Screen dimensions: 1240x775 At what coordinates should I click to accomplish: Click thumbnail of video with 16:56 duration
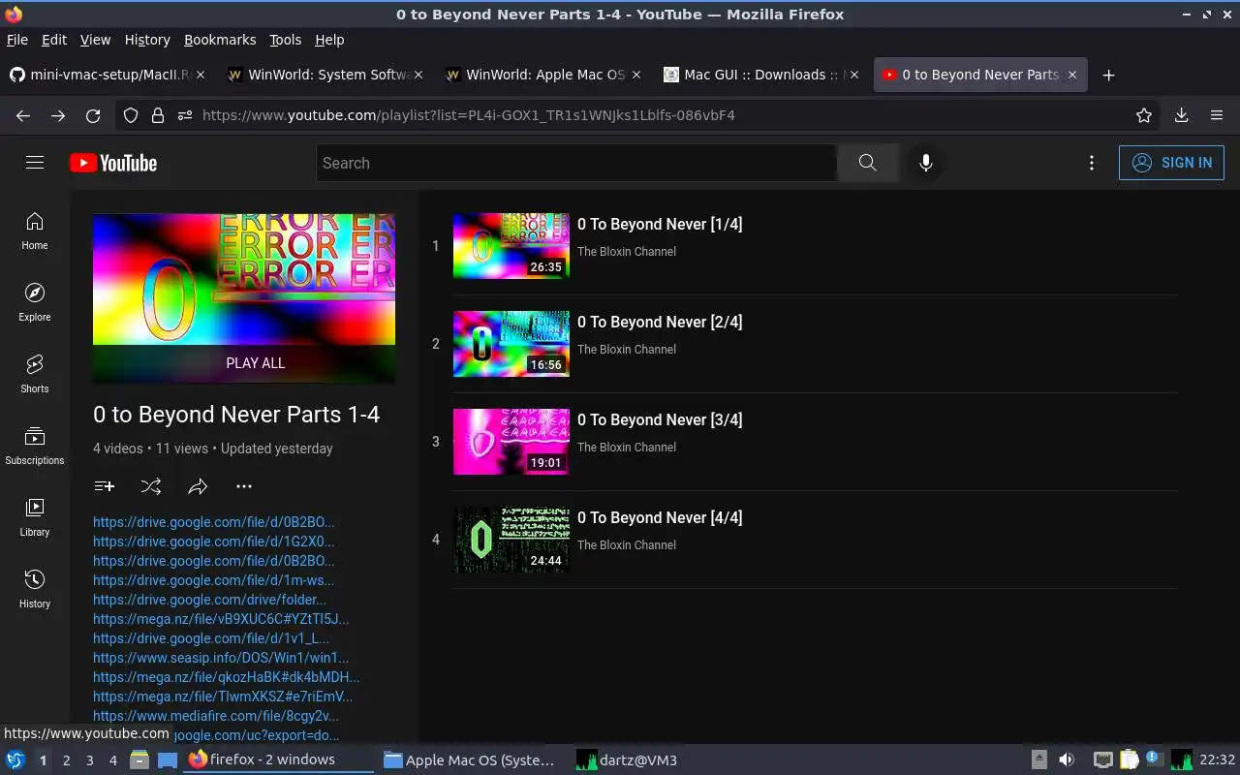pyautogui.click(x=511, y=344)
